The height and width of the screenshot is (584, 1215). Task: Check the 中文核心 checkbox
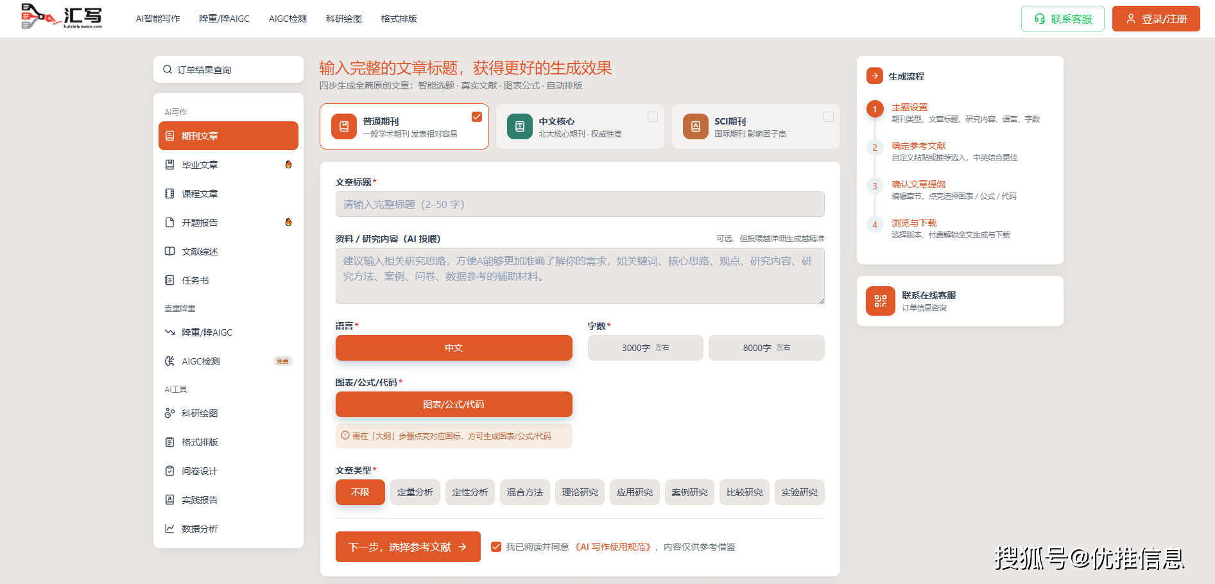click(x=653, y=117)
